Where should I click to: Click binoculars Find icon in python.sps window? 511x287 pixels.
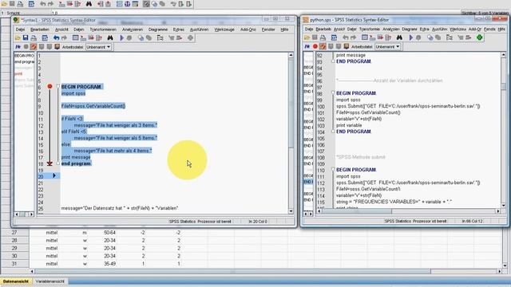[399, 37]
